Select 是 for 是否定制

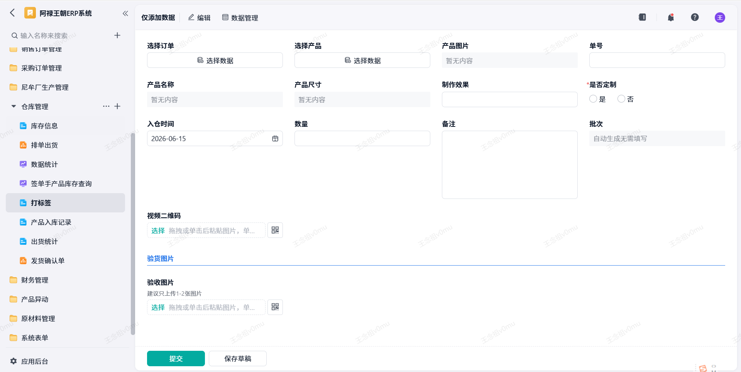[x=593, y=99]
